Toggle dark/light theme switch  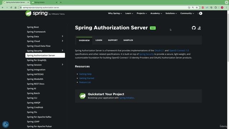point(200,13)
